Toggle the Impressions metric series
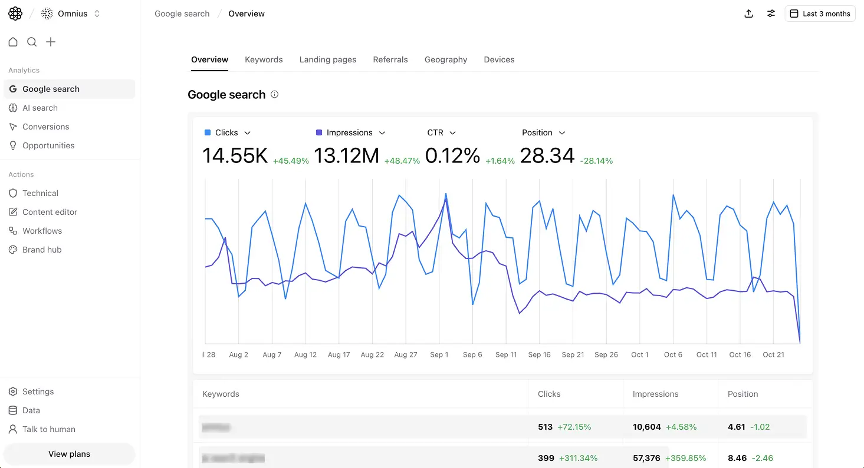Viewport: 864px width, 468px height. point(349,132)
